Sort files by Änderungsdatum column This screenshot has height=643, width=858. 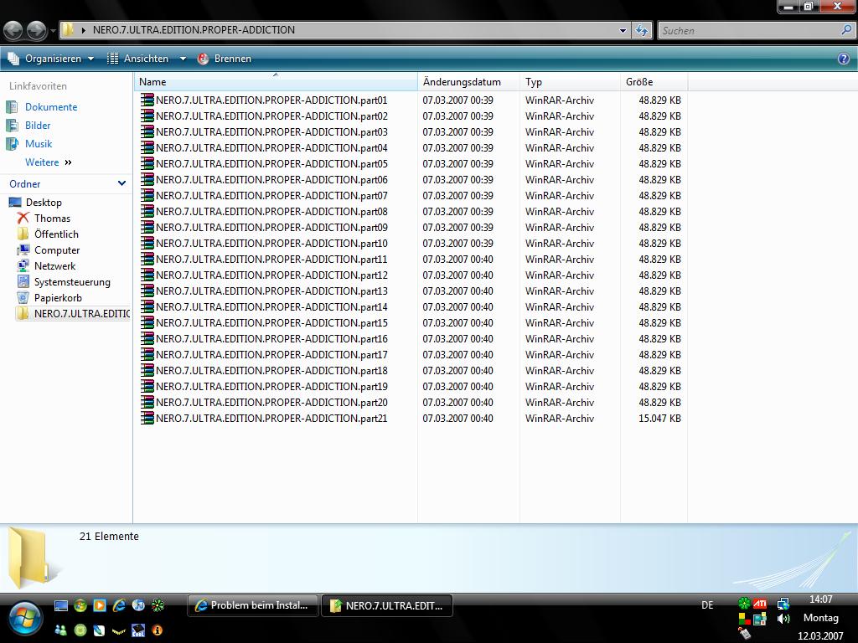(x=468, y=82)
